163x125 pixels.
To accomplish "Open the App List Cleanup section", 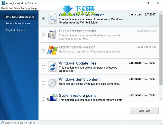I will point(15,30).
